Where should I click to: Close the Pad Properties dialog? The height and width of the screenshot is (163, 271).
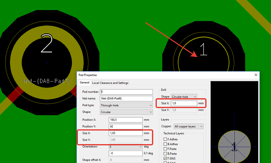[256, 75]
